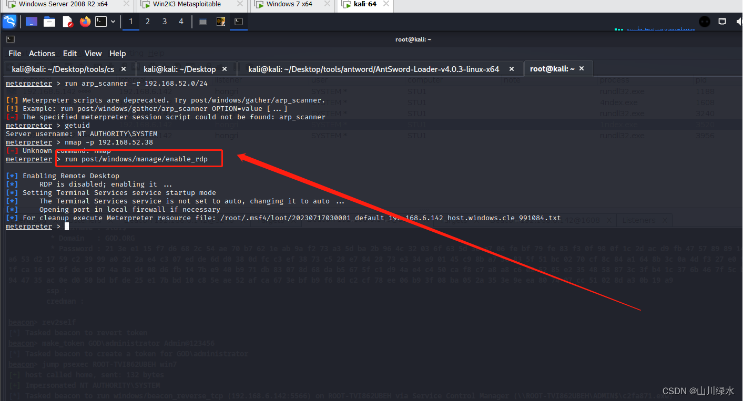Open the Help menu in terminal

point(118,54)
